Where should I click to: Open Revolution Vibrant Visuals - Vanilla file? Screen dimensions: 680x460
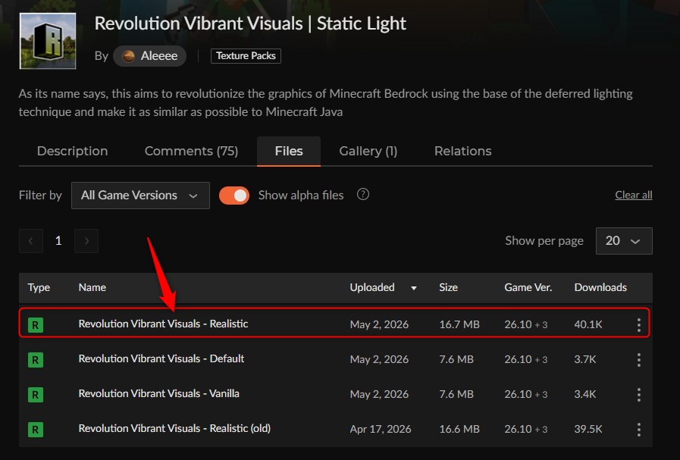pos(158,393)
